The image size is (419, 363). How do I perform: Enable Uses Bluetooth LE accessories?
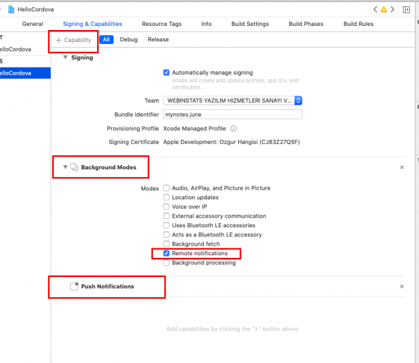tap(166, 225)
